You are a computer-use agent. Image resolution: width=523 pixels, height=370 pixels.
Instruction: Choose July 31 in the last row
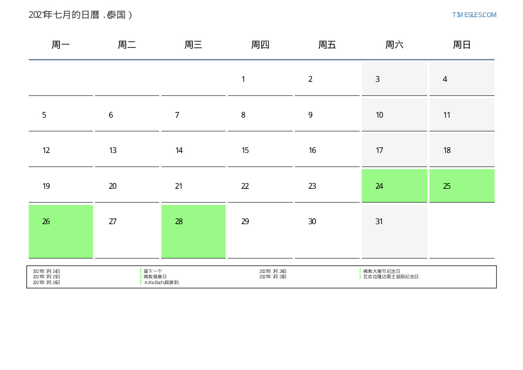[394, 231]
